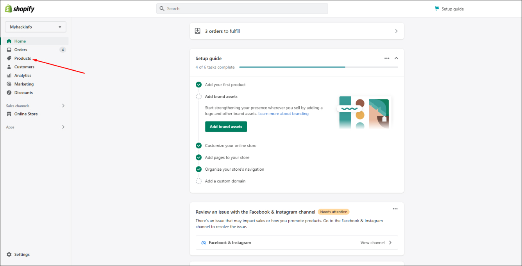Screen dimensions: 522x266
Task: Click the Needs attention badge
Action: [334, 212]
